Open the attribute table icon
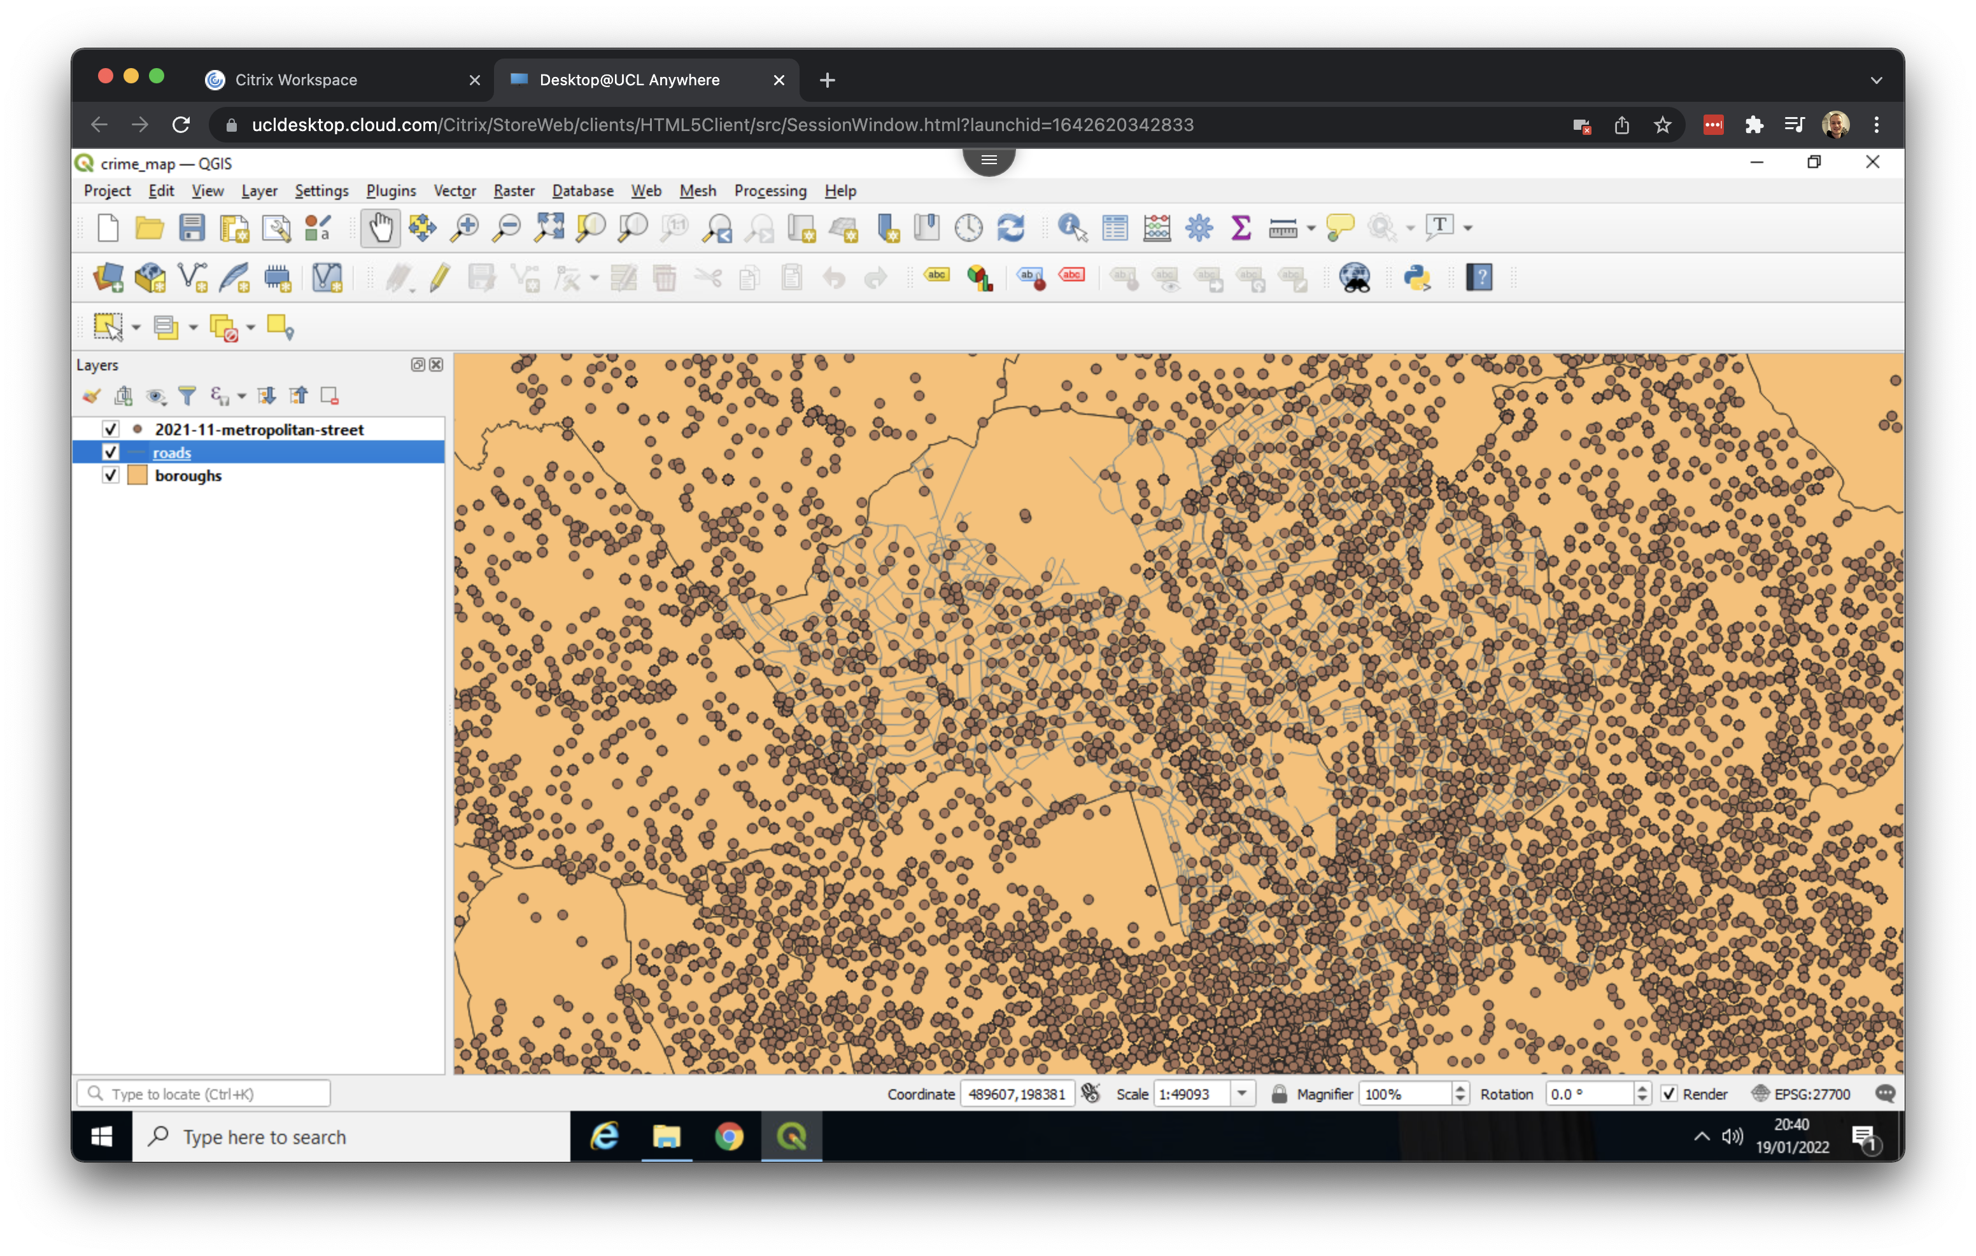Viewport: 1976px width, 1256px height. click(x=1115, y=228)
